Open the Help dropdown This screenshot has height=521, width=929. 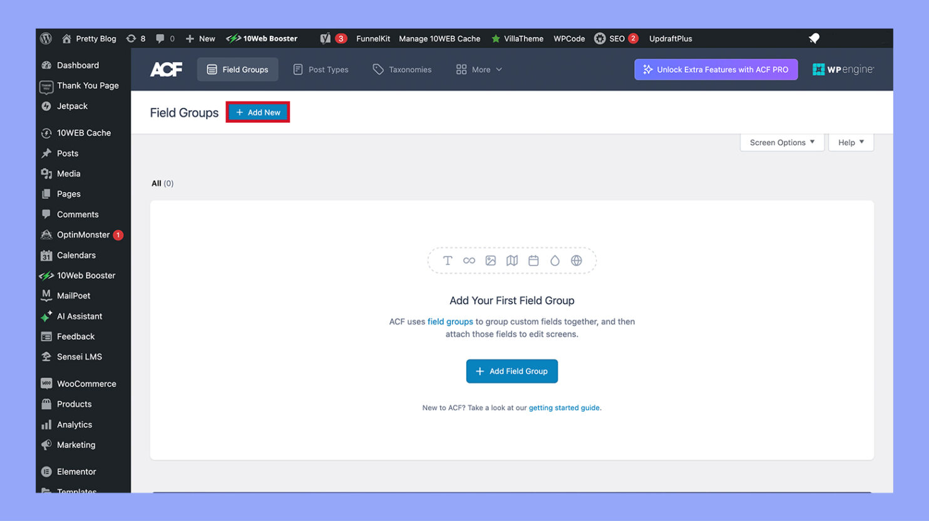pos(851,142)
